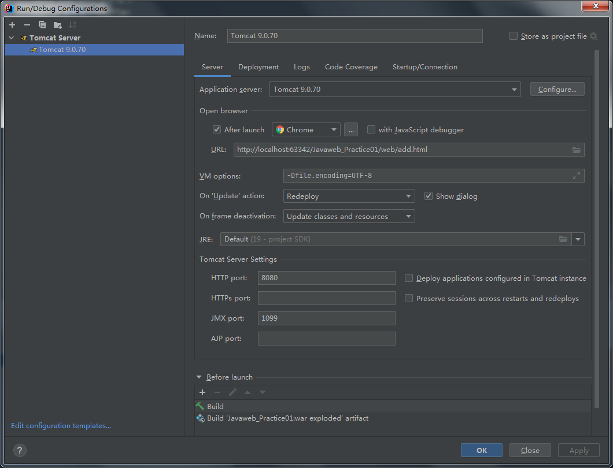Click the Close button
This screenshot has width=613, height=468.
click(x=530, y=451)
